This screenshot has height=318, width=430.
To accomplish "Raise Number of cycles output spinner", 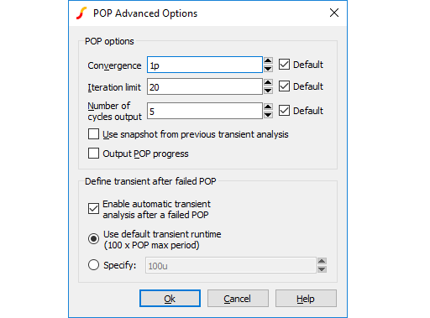I will click(x=268, y=107).
